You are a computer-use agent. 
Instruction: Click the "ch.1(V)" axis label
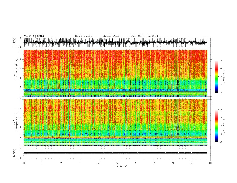pos(14,42)
